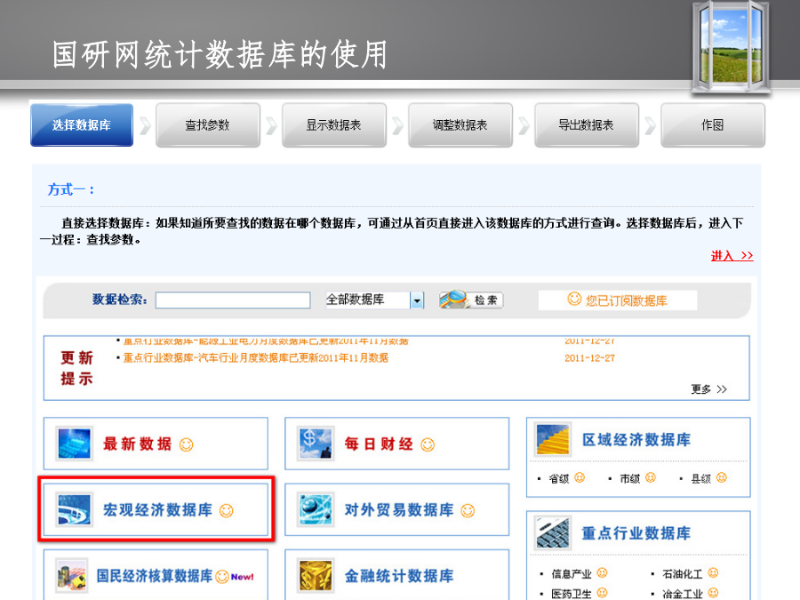
Task: Open the 最新数据 text link
Action: tap(137, 444)
